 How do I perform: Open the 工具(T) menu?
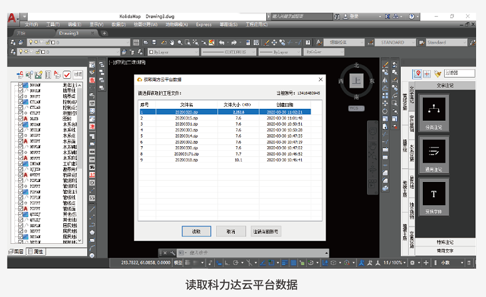coord(53,24)
